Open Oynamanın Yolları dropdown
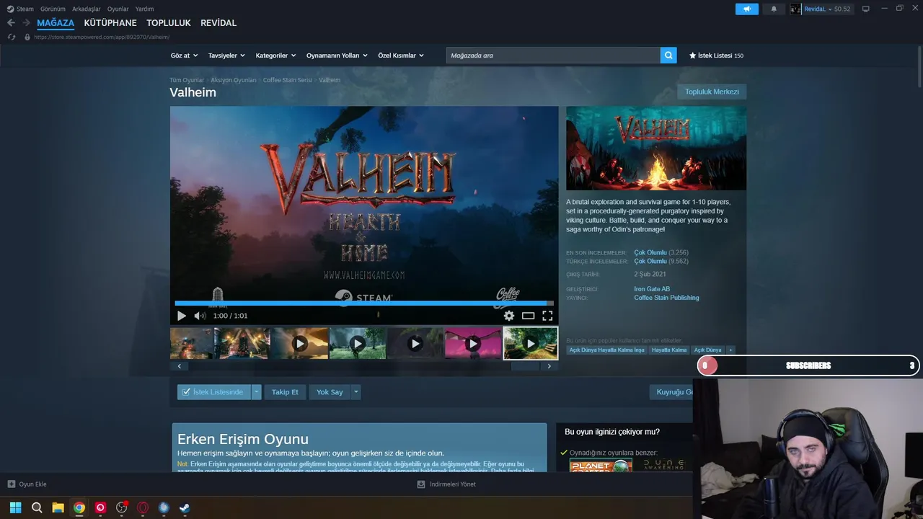Viewport: 923px width, 519px height. pyautogui.click(x=337, y=56)
